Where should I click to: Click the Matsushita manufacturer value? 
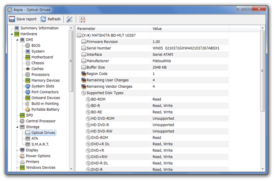pos(162,61)
